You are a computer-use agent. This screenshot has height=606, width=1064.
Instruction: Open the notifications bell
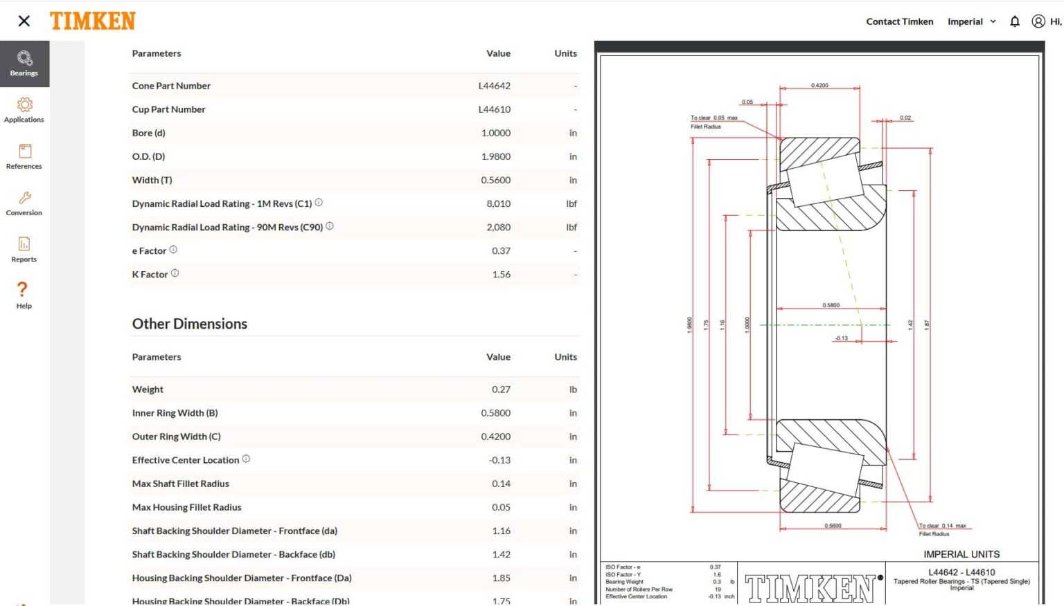[x=1015, y=21]
